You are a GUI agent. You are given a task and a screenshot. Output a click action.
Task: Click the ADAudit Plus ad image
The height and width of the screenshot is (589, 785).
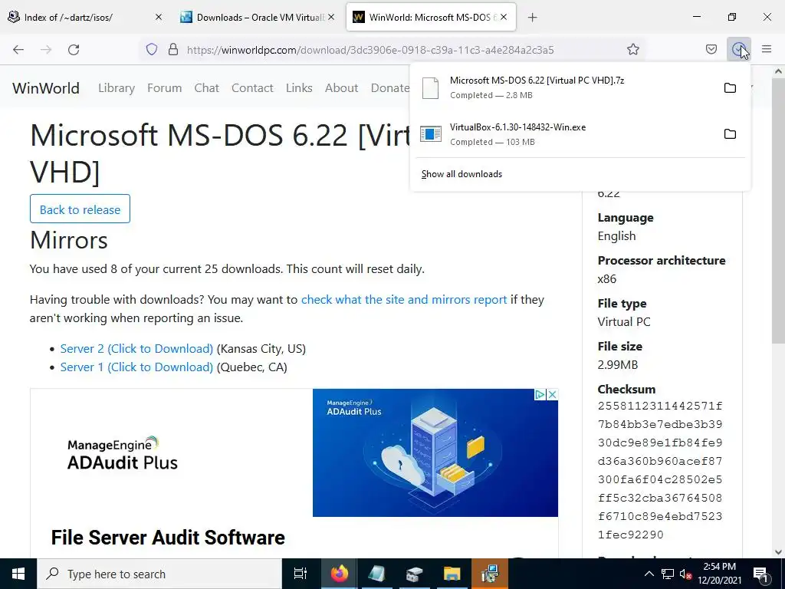coord(435,452)
